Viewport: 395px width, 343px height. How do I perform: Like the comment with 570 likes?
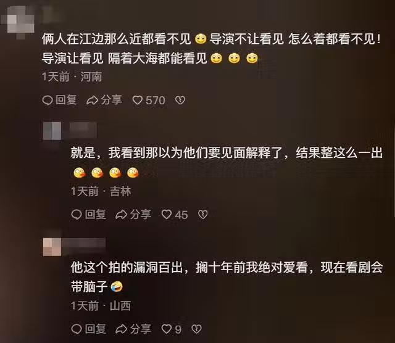138,100
